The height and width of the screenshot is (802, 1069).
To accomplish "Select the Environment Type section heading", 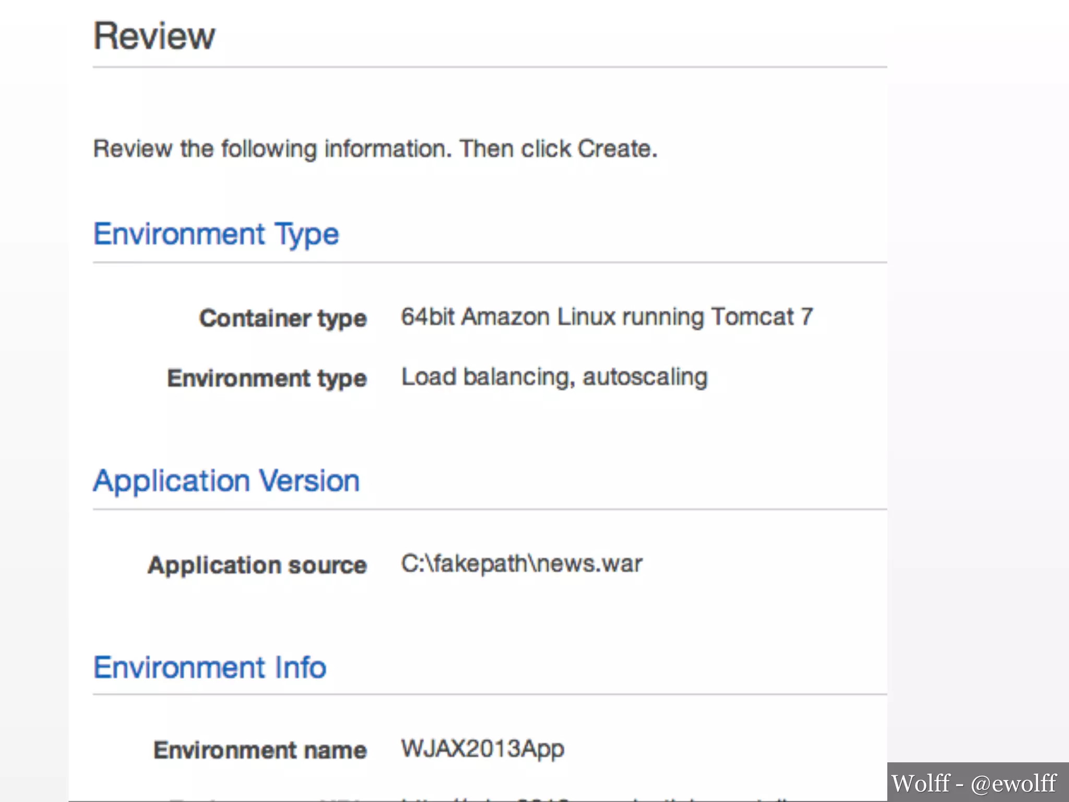I will coord(216,234).
